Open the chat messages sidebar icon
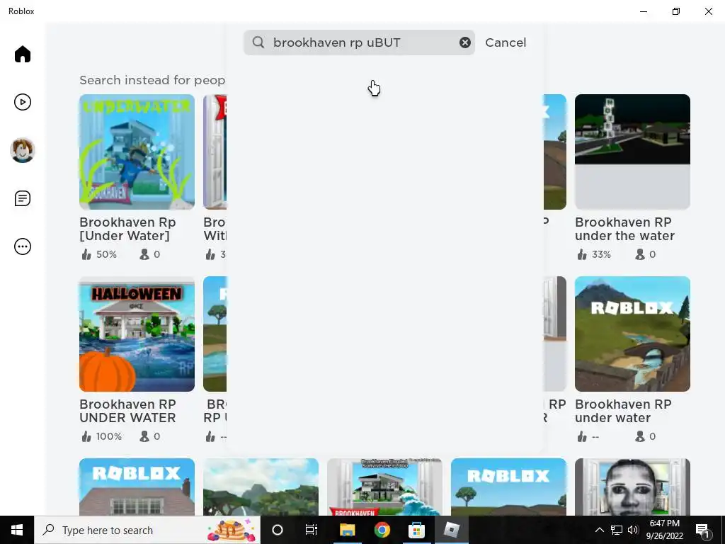This screenshot has height=544, width=725. point(22,198)
